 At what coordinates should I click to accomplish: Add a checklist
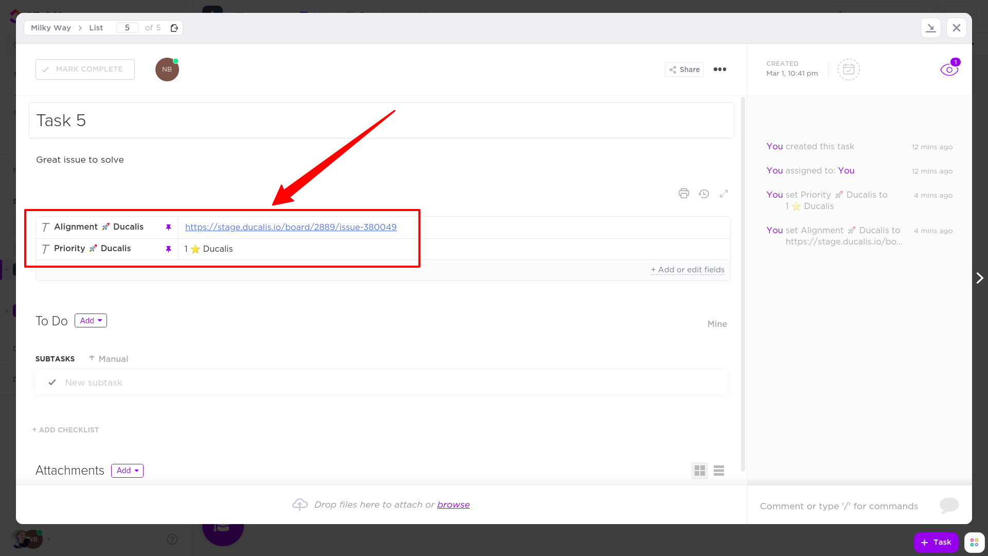pyautogui.click(x=65, y=430)
